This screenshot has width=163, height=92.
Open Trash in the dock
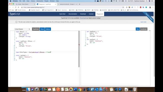[135, 89]
